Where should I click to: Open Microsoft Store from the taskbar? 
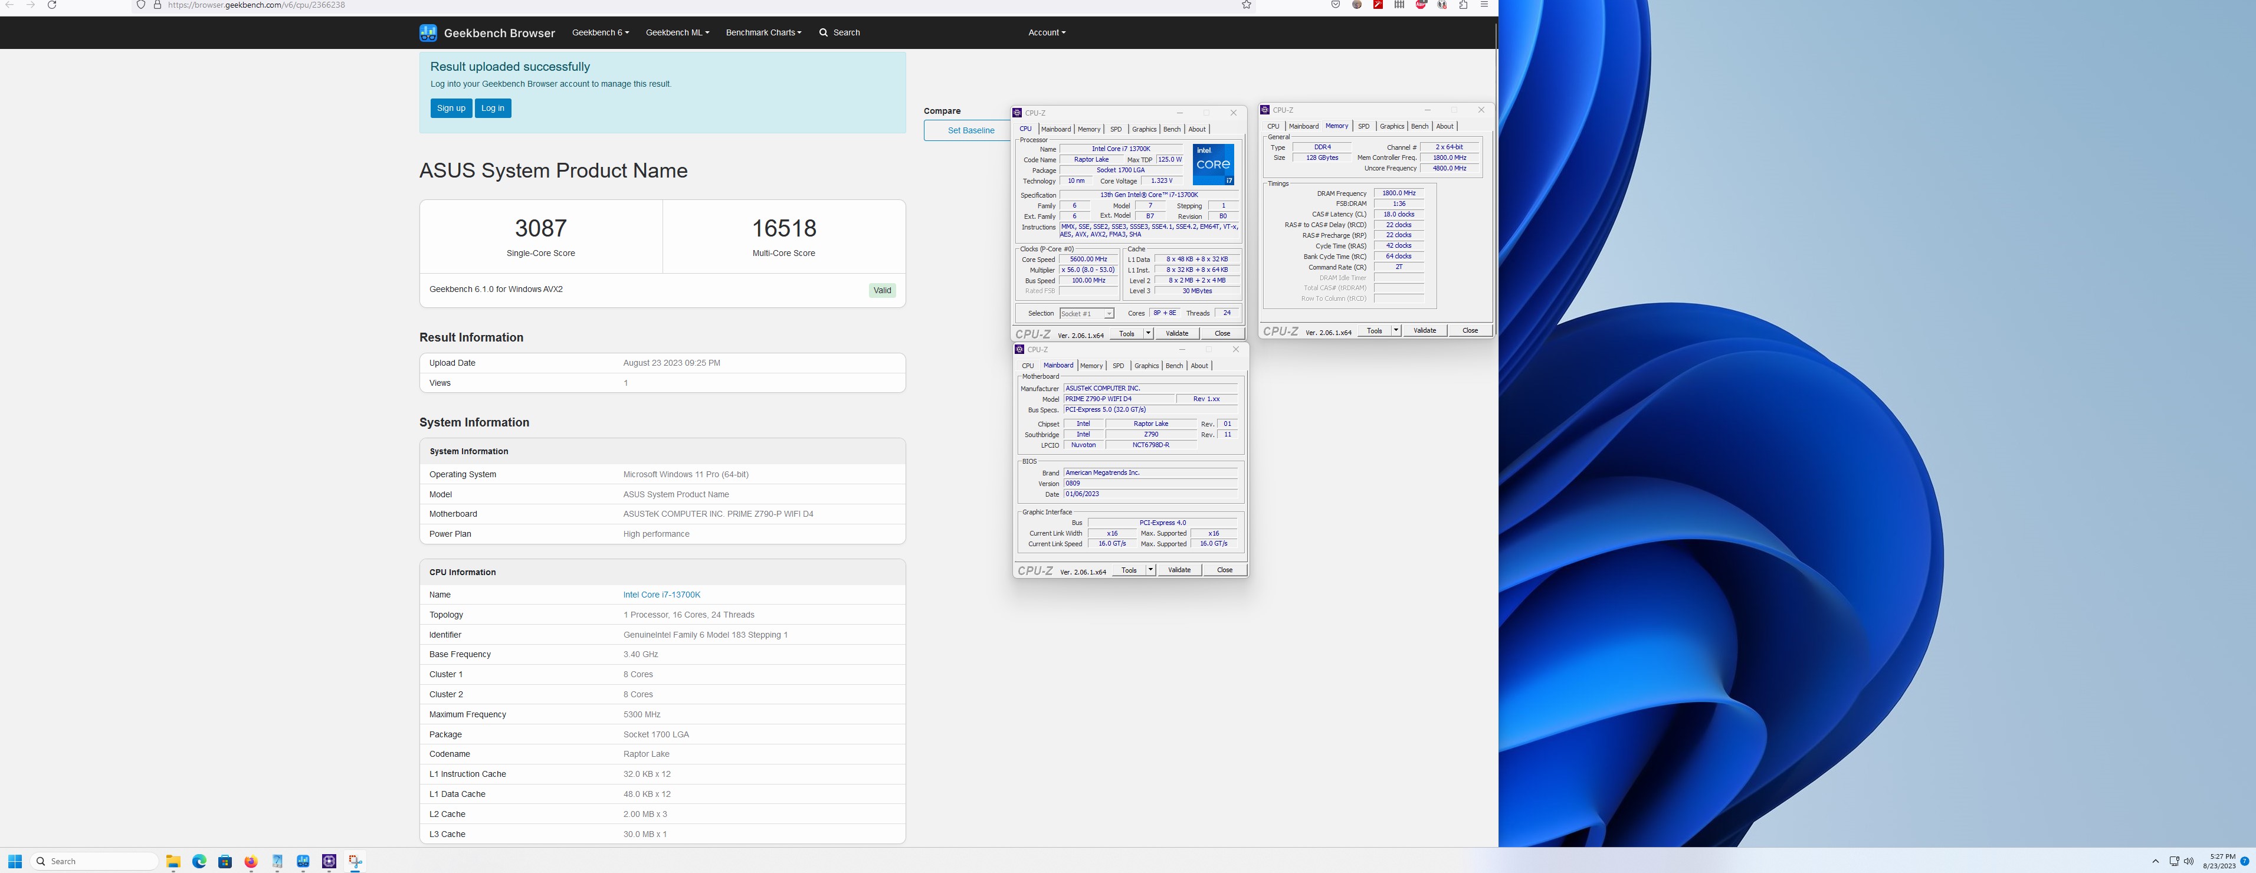[225, 862]
